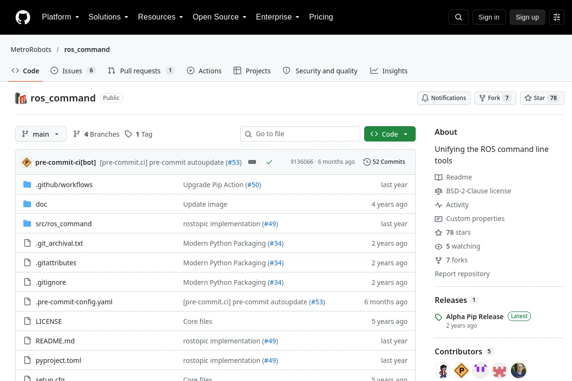Open commit hash 9136066
The image size is (572, 381).
coord(302,162)
